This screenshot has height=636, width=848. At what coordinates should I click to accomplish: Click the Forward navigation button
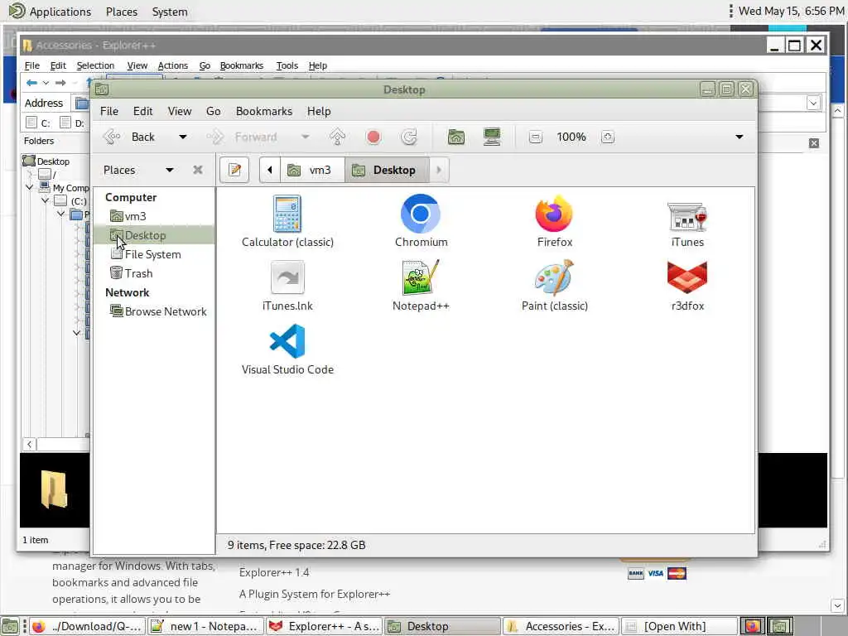243,137
